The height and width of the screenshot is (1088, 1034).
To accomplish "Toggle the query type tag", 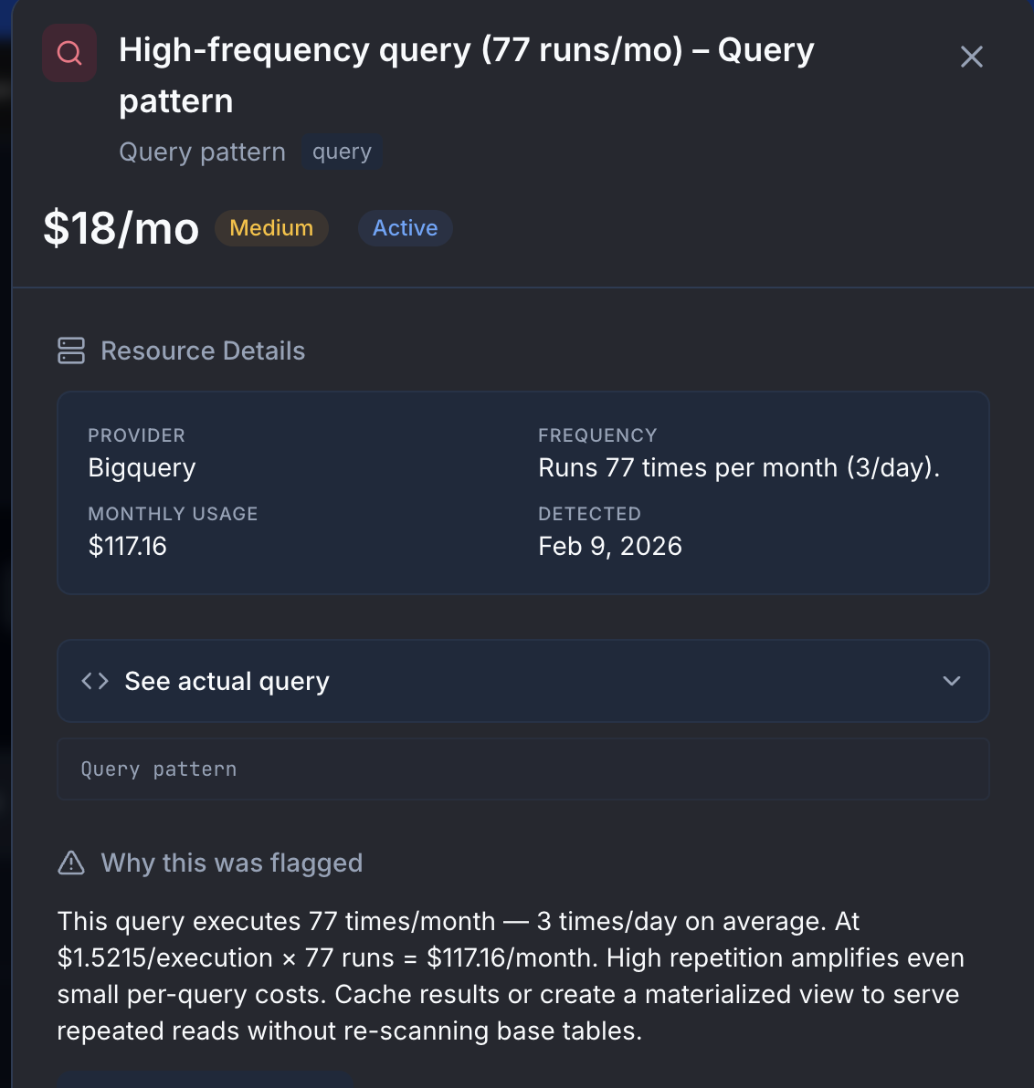I will [x=342, y=151].
